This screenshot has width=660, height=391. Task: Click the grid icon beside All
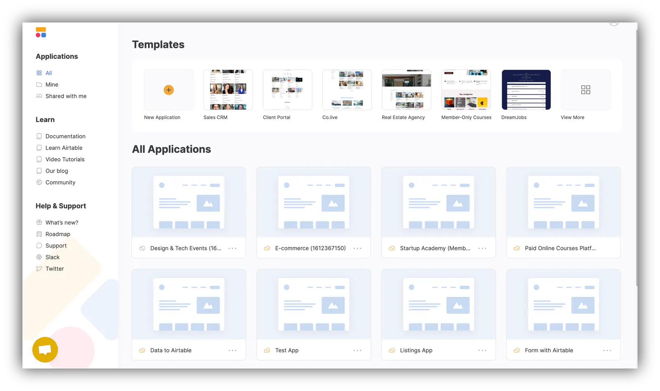point(39,73)
